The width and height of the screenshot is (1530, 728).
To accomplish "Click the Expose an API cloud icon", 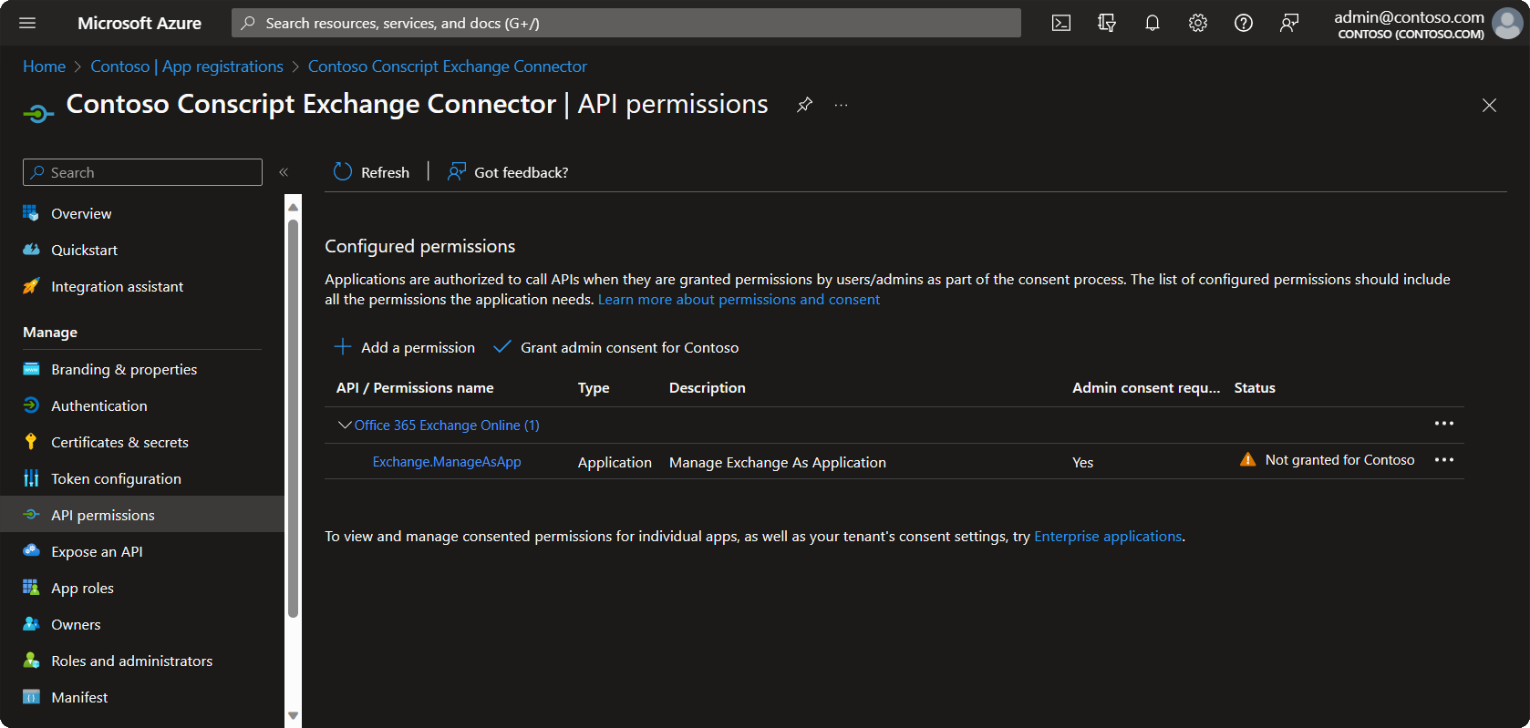I will 31,550.
